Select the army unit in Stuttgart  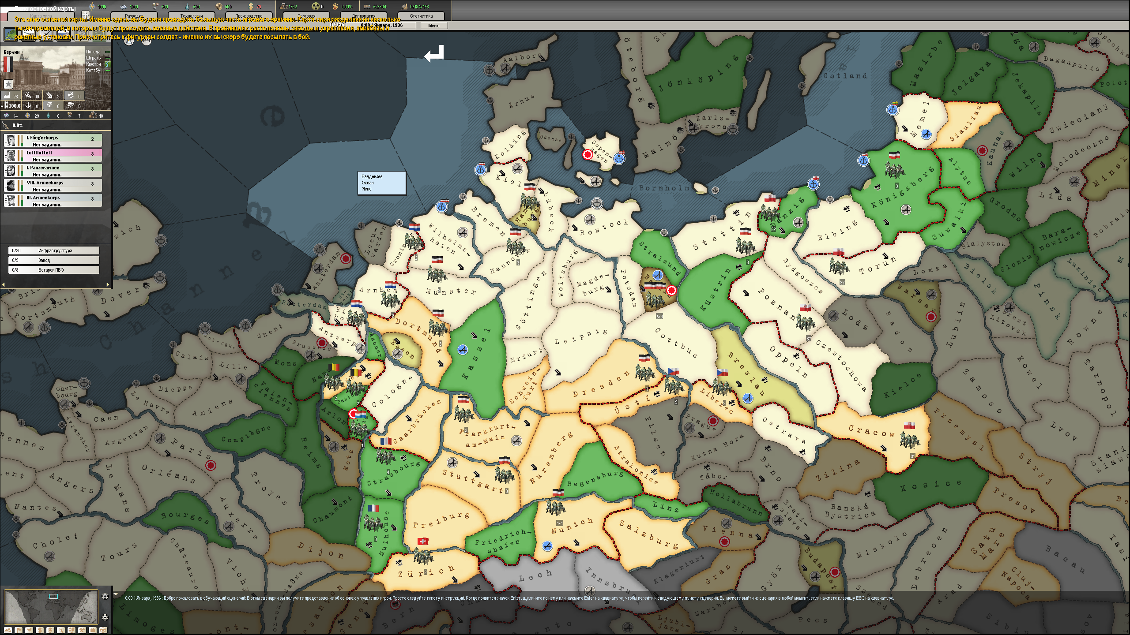504,475
